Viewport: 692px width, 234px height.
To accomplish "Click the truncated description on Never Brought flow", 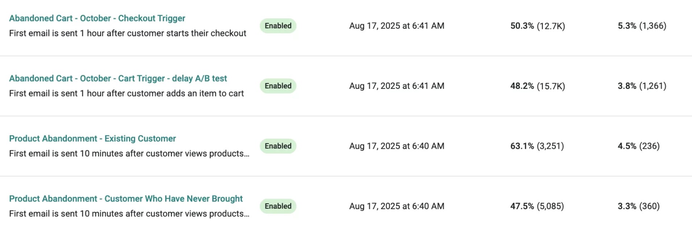I will [x=129, y=213].
